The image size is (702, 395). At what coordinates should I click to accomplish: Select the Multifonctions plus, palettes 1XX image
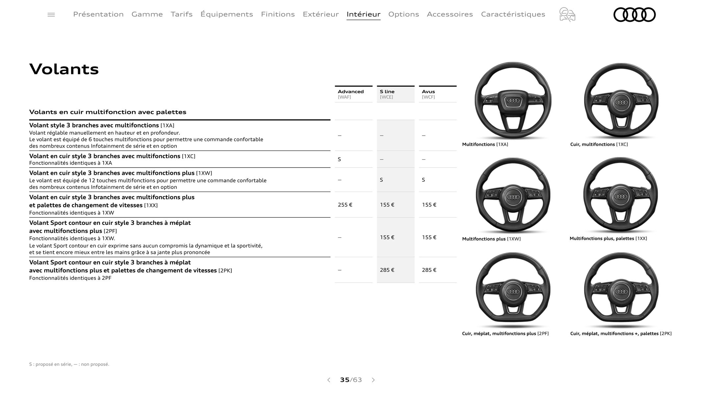[x=621, y=195]
